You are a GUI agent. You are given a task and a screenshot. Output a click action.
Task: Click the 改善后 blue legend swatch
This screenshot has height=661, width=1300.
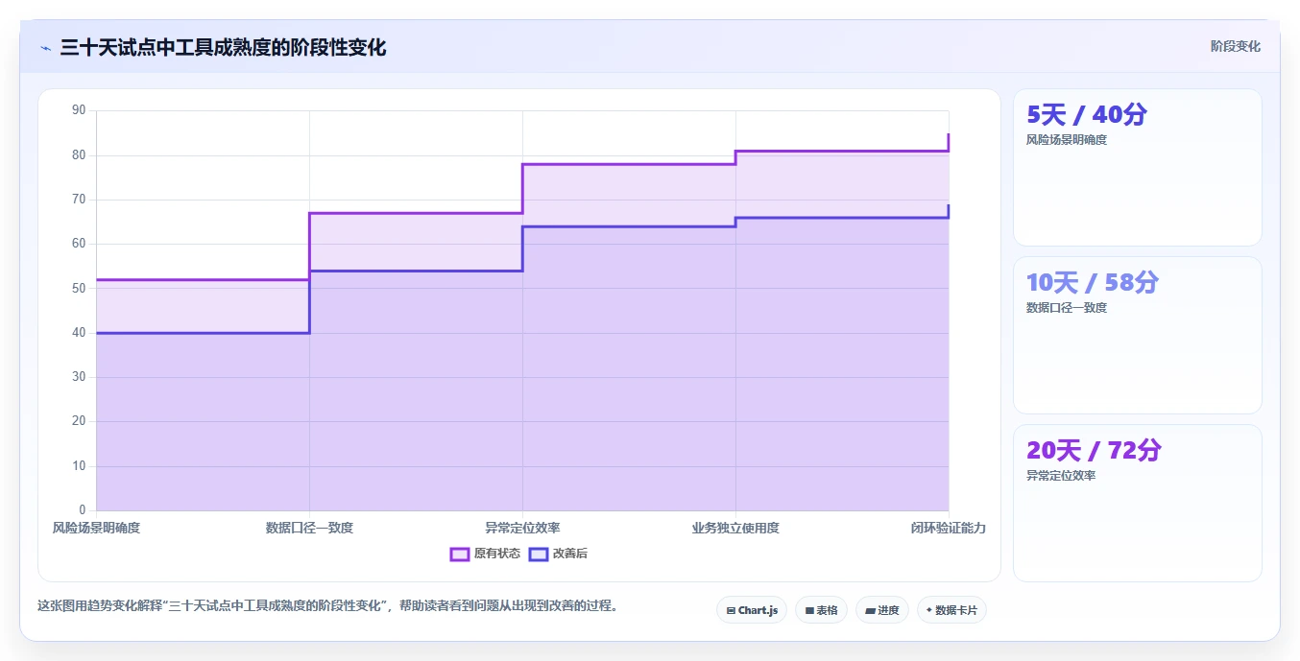coord(539,554)
